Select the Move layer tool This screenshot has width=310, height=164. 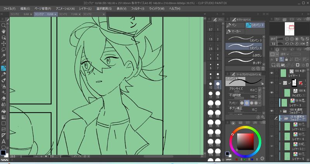pos(3,44)
